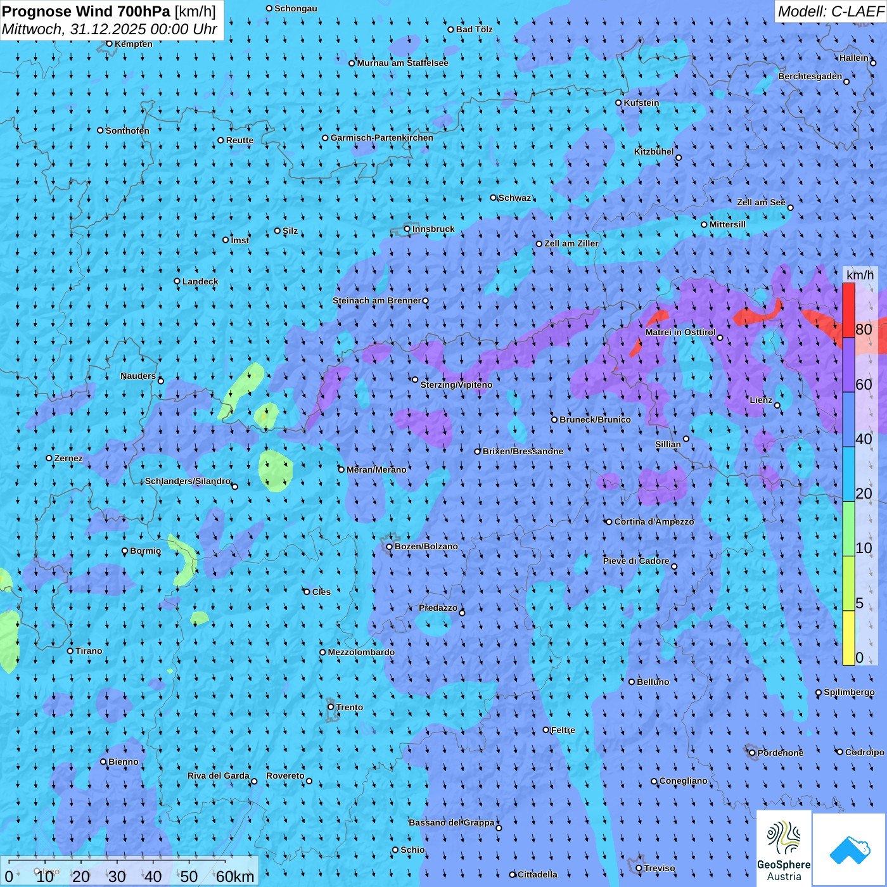Image resolution: width=887 pixels, height=887 pixels.
Task: Click the 'Brixen/Bressanone' label
Action: pos(523,451)
